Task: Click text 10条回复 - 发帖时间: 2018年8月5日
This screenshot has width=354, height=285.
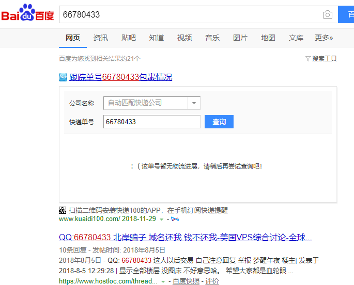Action: pos(112,250)
